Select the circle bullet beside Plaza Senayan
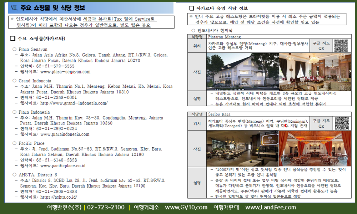The width and height of the screenshot is (357, 214). coord(14,49)
